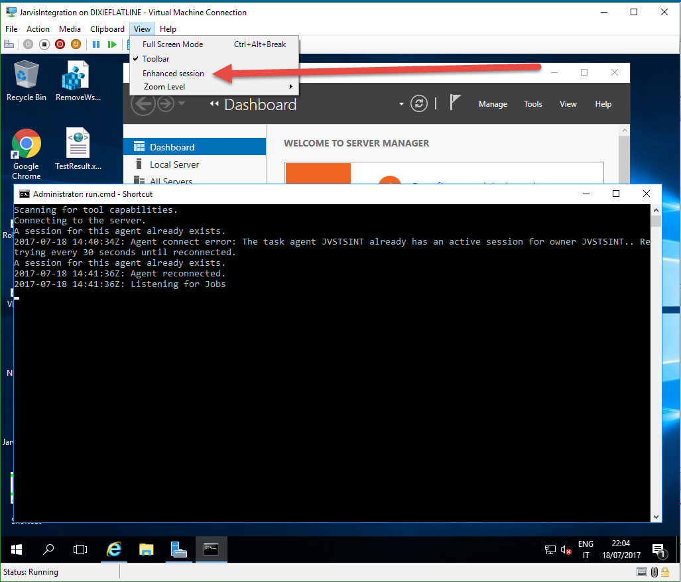Open Manage in Server Manager
The image size is (681, 582).
coord(493,104)
